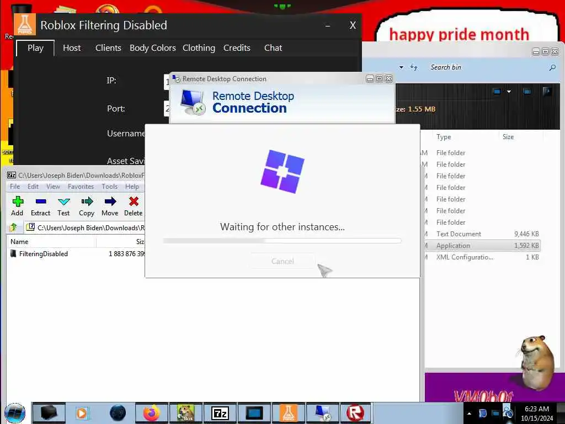
Task: Click the taskbar clock showing 6:23 AM
Action: 536,414
